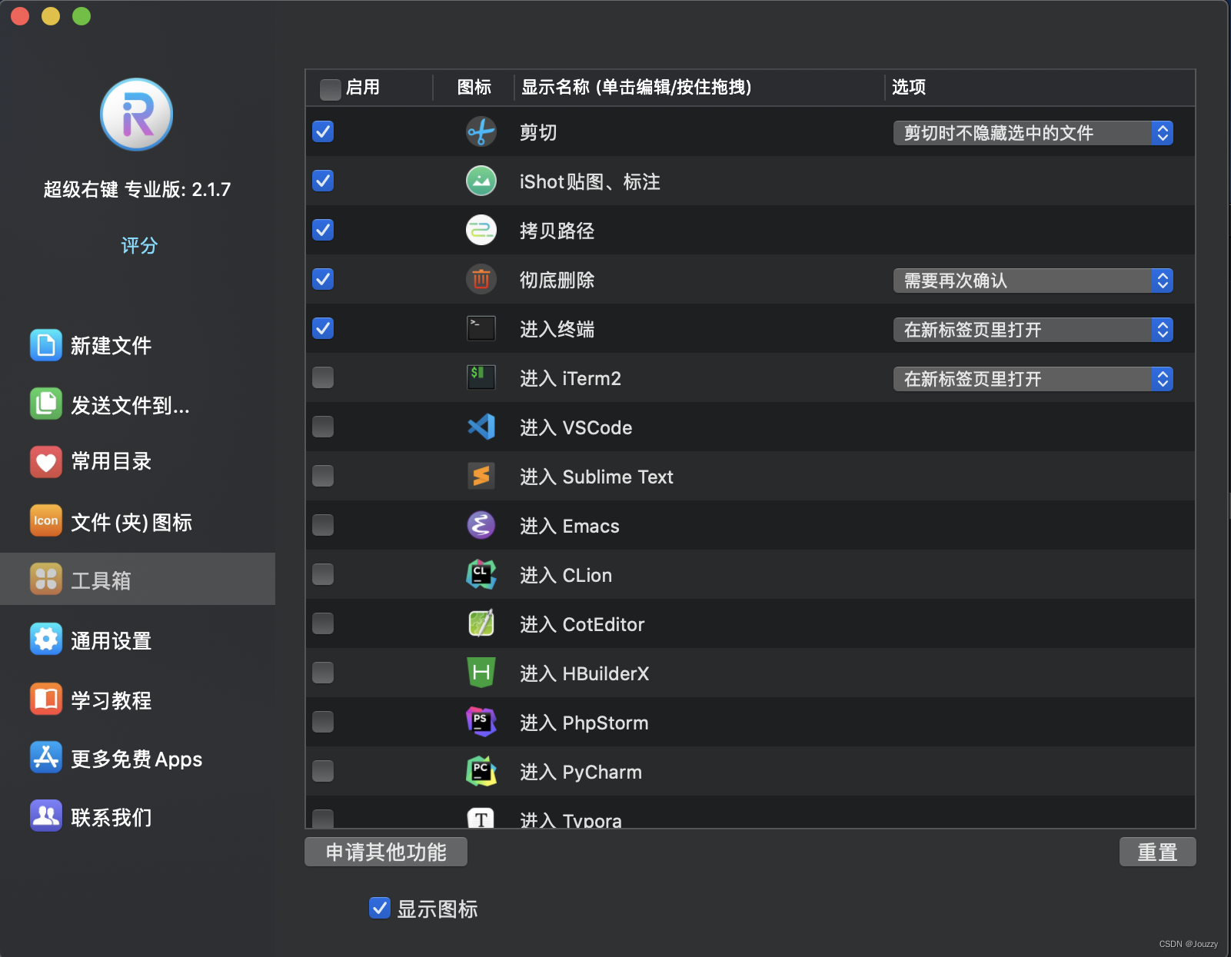Viewport: 1231px width, 957px height.
Task: Click the VSCode icon
Action: (481, 427)
